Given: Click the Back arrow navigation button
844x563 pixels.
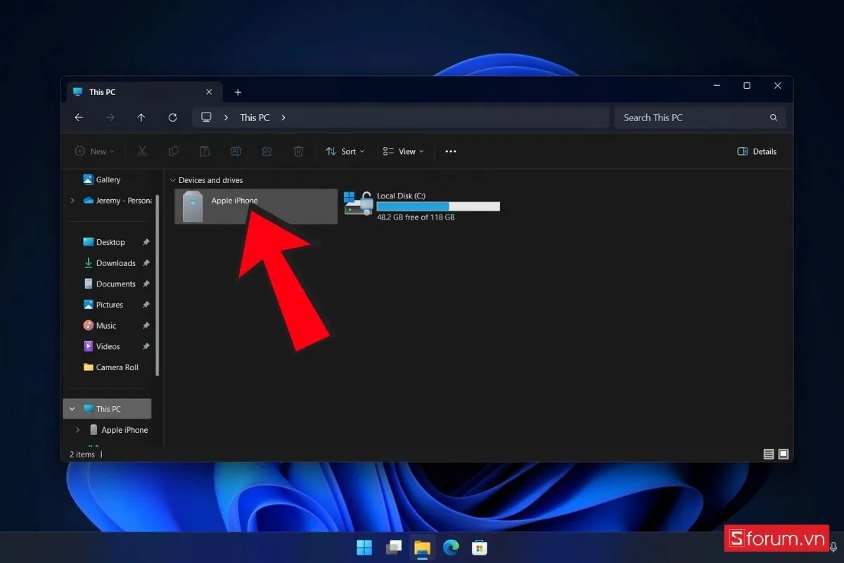Looking at the screenshot, I should [79, 118].
